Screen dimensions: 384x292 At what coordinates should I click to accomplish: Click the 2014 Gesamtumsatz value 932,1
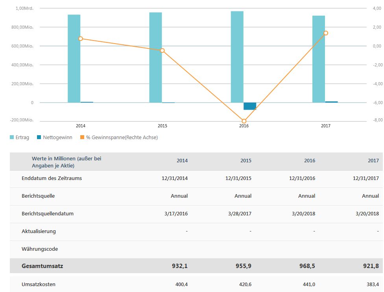pyautogui.click(x=179, y=266)
